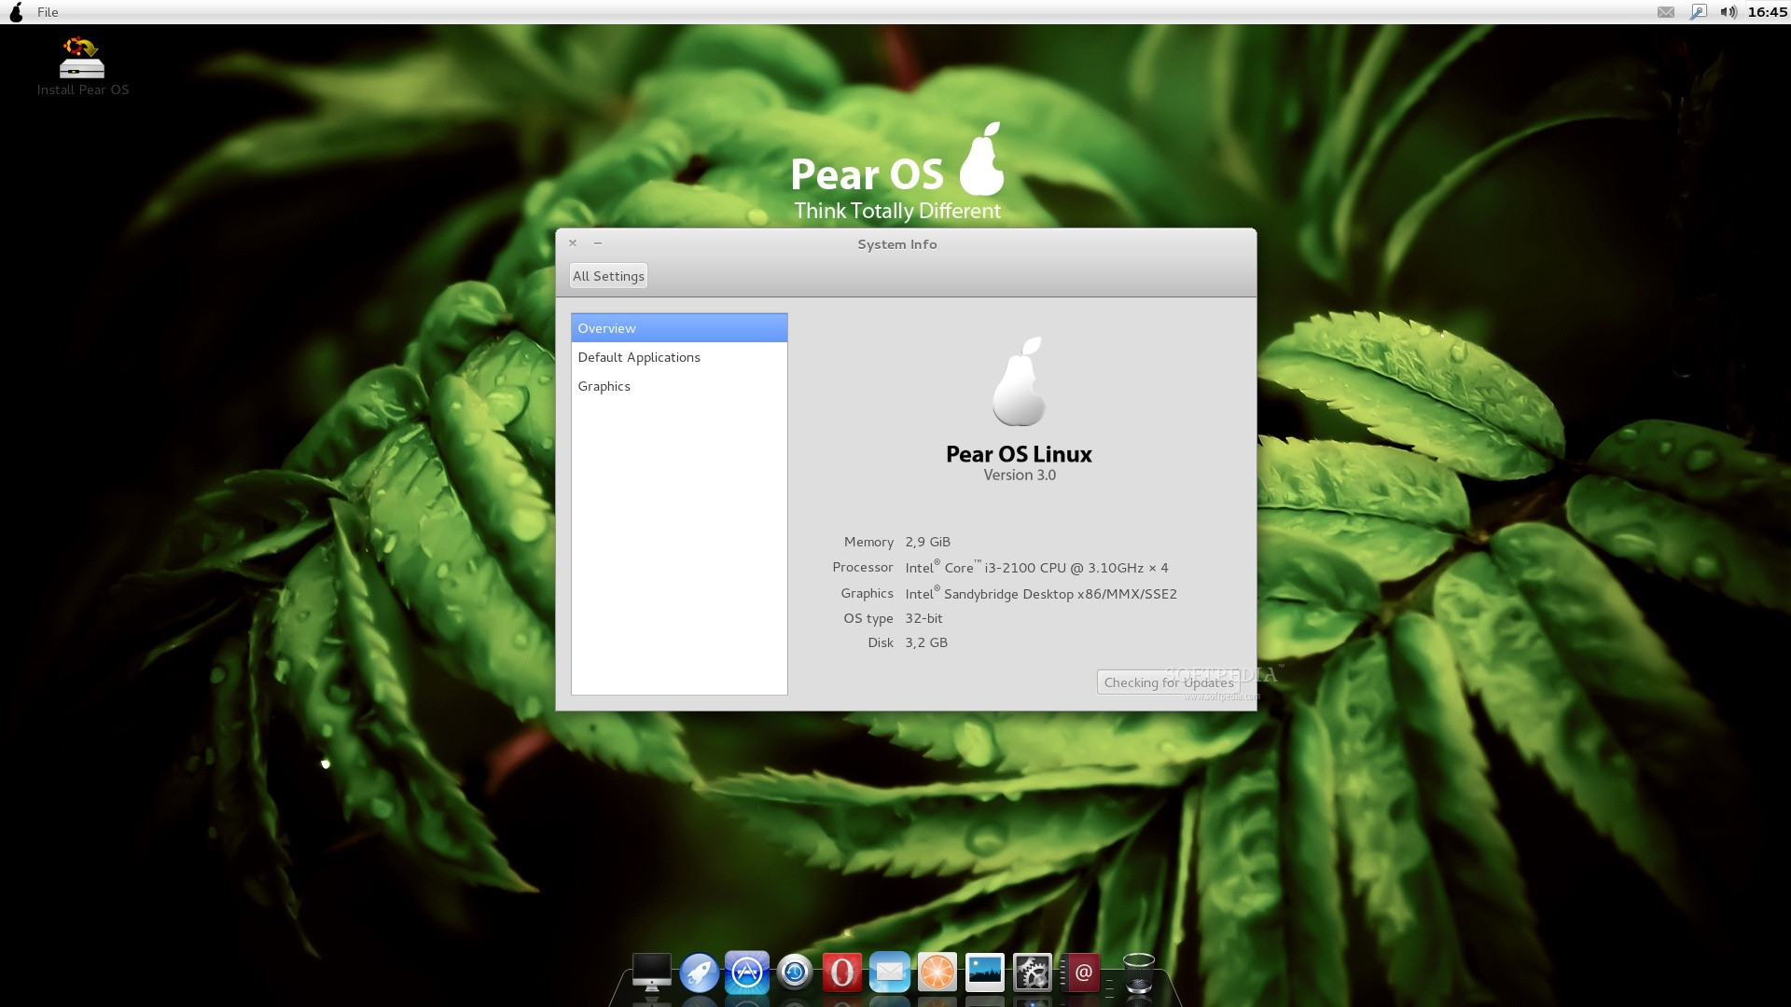Click the 16:45 clock

pyautogui.click(x=1768, y=12)
